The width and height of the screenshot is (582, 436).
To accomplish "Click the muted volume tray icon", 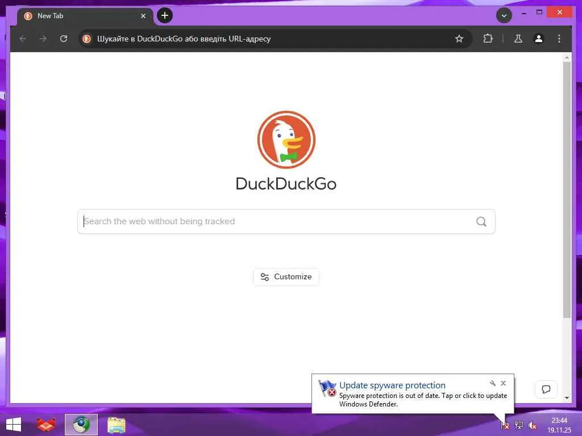I will (532, 425).
